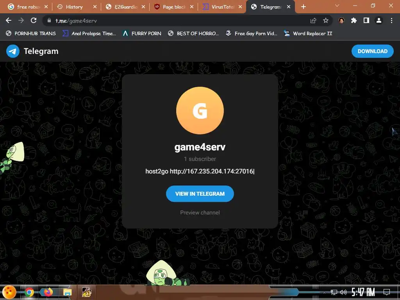Viewport: 400px width, 300px height.
Task: Close the Telegram tab
Action: pos(289,7)
